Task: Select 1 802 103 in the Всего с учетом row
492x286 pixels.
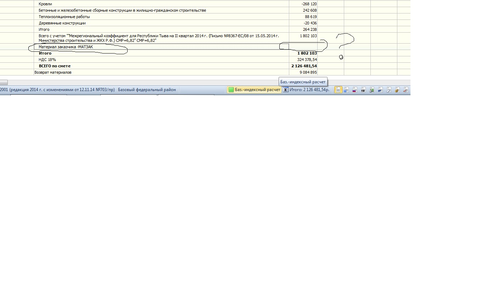Action: 308,36
